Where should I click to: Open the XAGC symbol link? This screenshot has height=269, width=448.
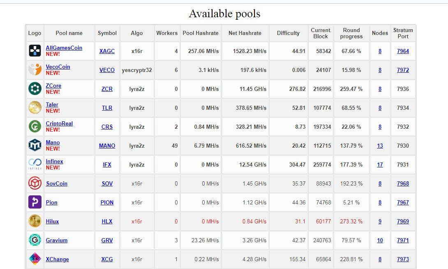tap(107, 51)
